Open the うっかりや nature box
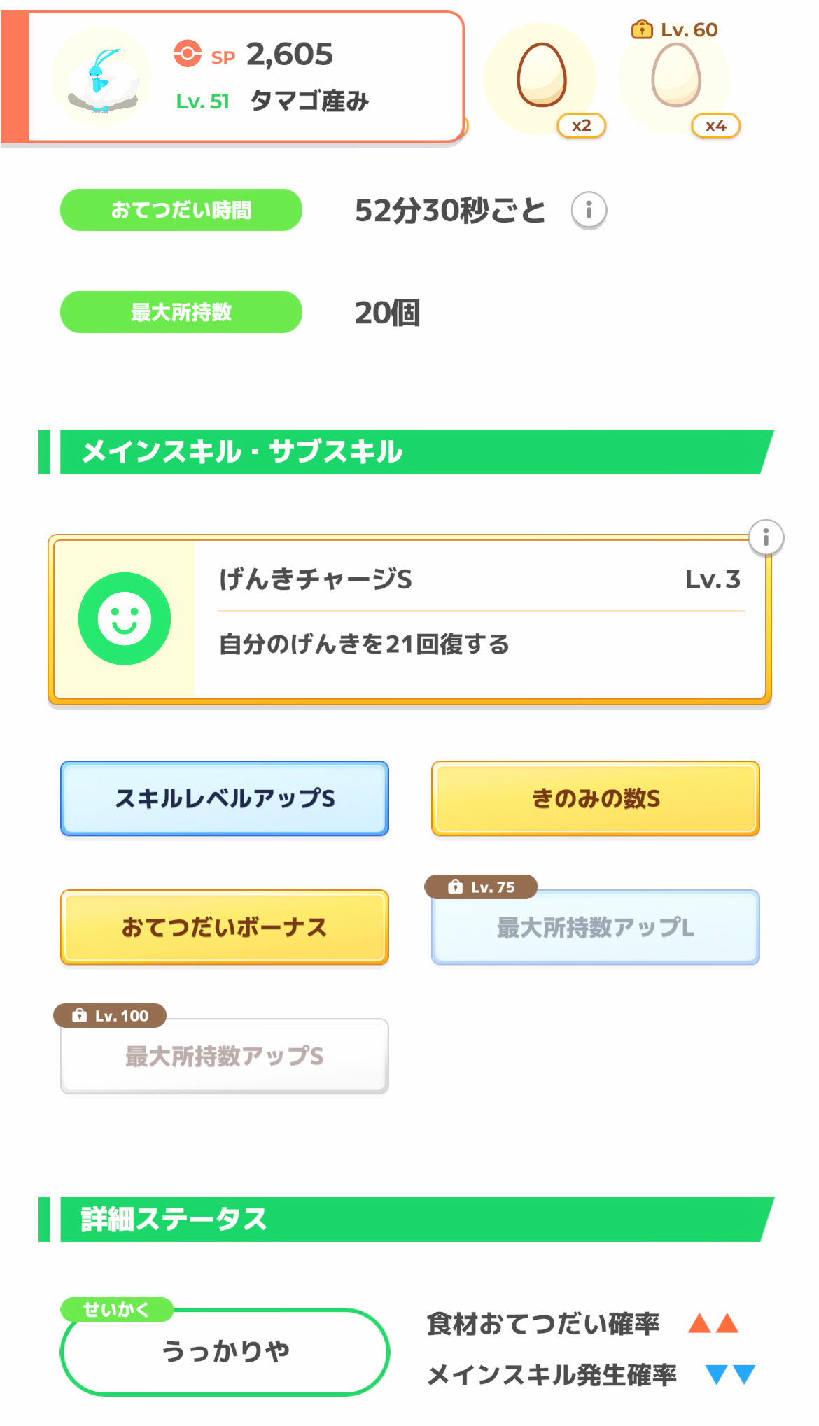 [x=225, y=1351]
